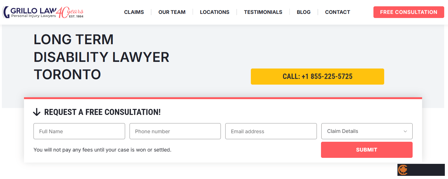Select the Email address input box
The height and width of the screenshot is (179, 448).
point(271,131)
